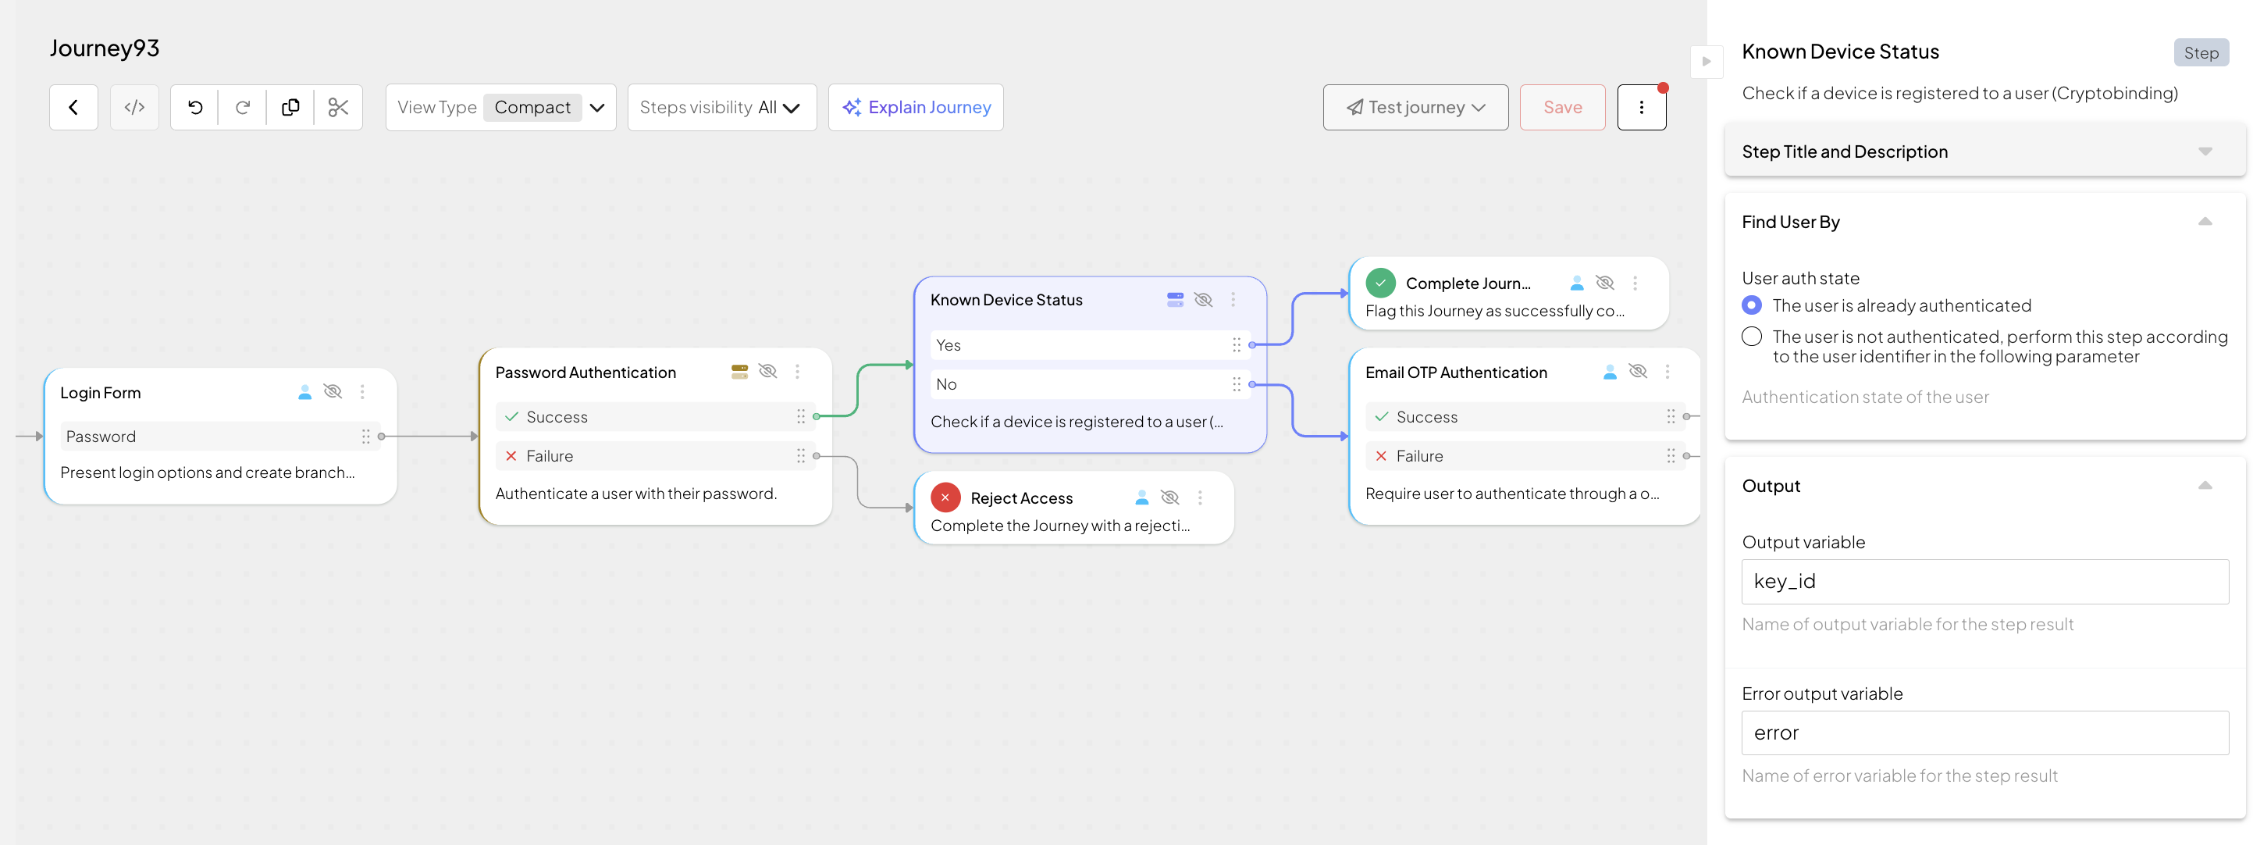This screenshot has width=2253, height=845.
Task: Expand Step Title and Description section
Action: coord(2205,152)
